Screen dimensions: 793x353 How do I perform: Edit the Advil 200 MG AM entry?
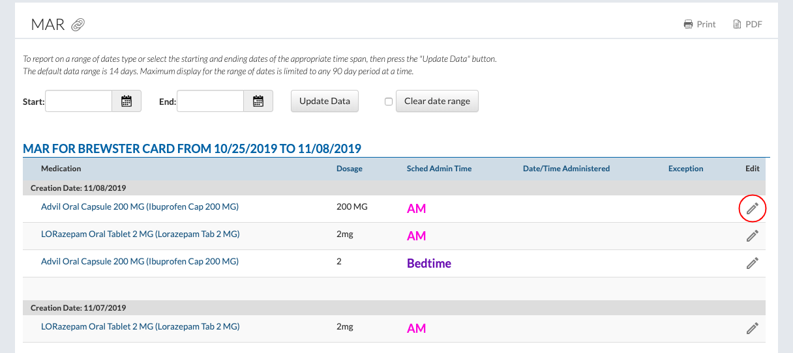coord(752,208)
